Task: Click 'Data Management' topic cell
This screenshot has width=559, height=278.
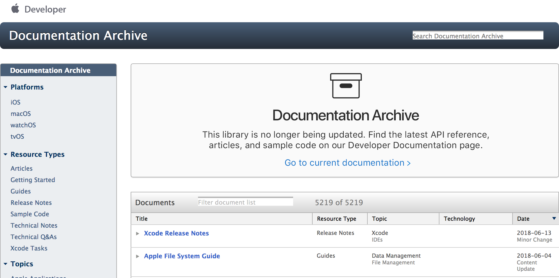Action: coord(396,256)
